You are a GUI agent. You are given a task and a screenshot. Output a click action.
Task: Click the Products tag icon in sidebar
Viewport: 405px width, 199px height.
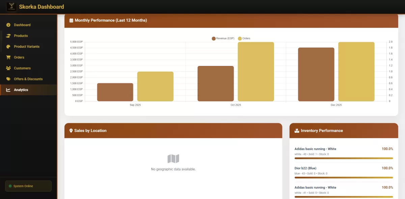(x=8, y=35)
